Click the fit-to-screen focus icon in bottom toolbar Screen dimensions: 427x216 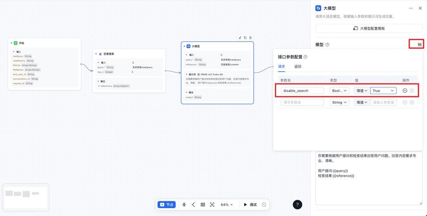[x=212, y=204]
